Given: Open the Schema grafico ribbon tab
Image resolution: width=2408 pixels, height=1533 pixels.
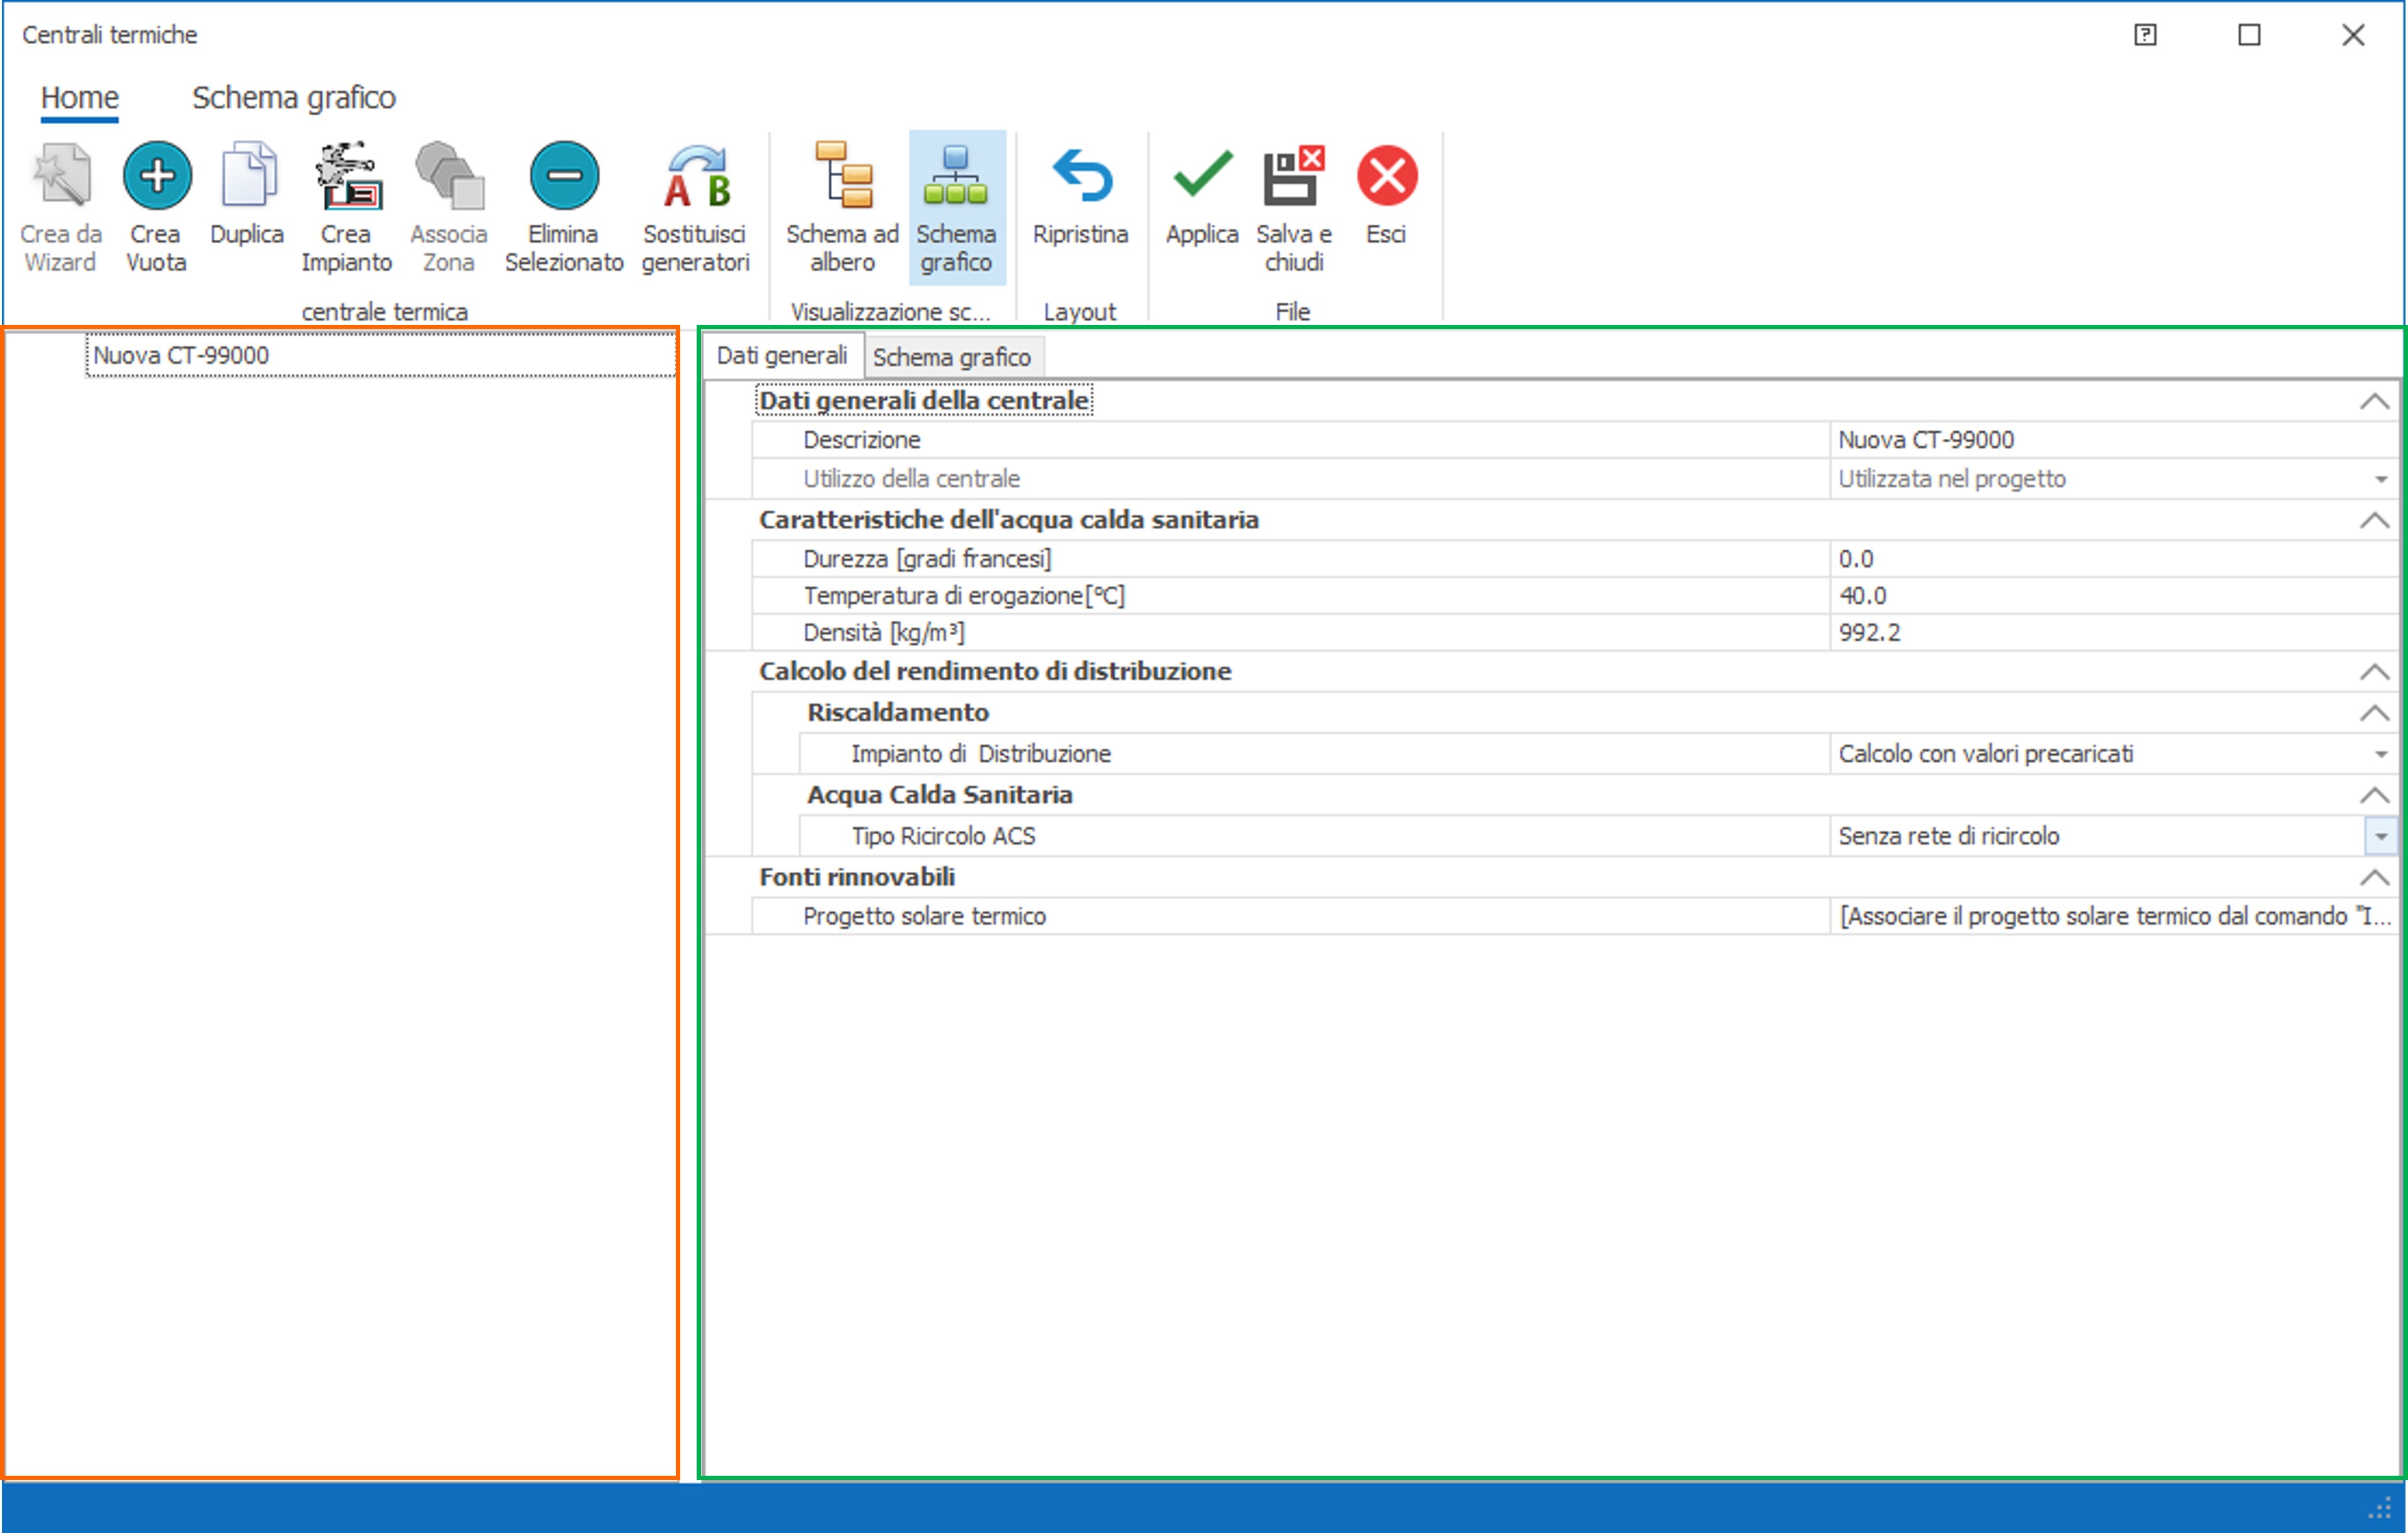Looking at the screenshot, I should coord(294,98).
